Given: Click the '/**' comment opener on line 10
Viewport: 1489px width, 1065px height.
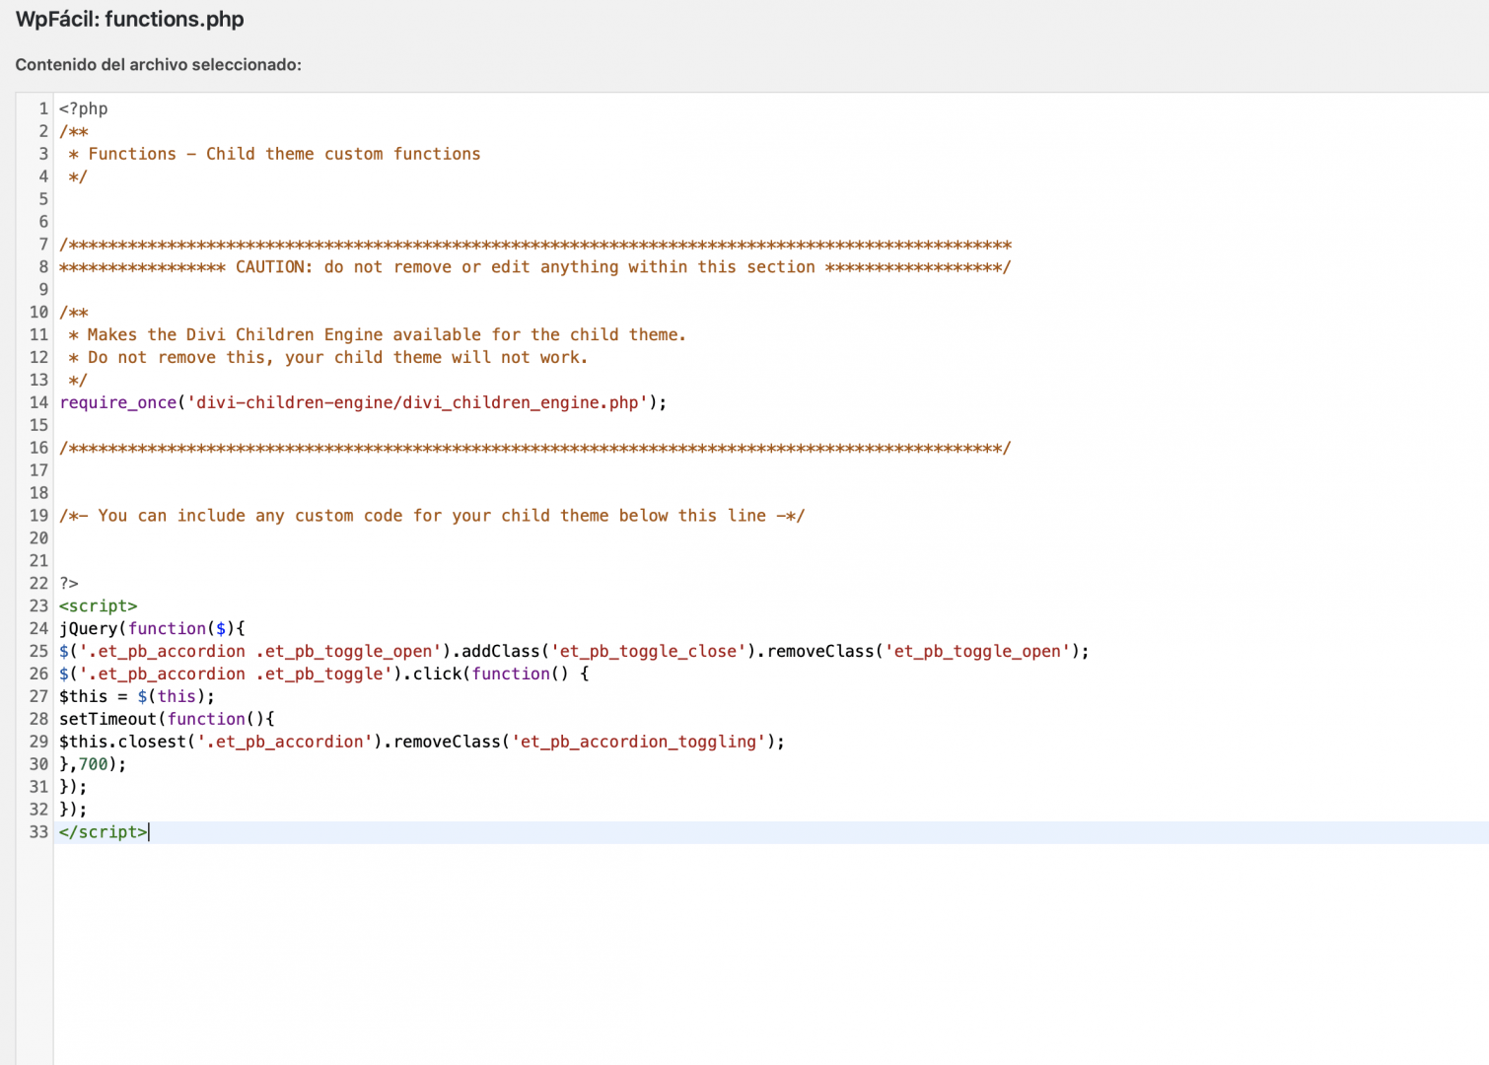Looking at the screenshot, I should pos(74,313).
